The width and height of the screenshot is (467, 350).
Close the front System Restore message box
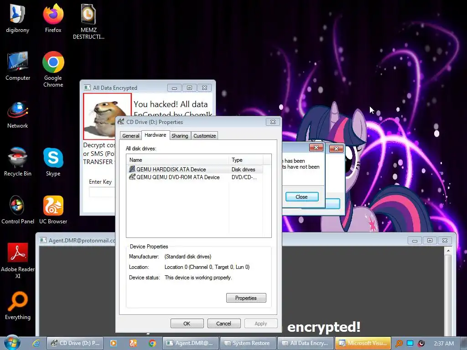click(x=317, y=147)
